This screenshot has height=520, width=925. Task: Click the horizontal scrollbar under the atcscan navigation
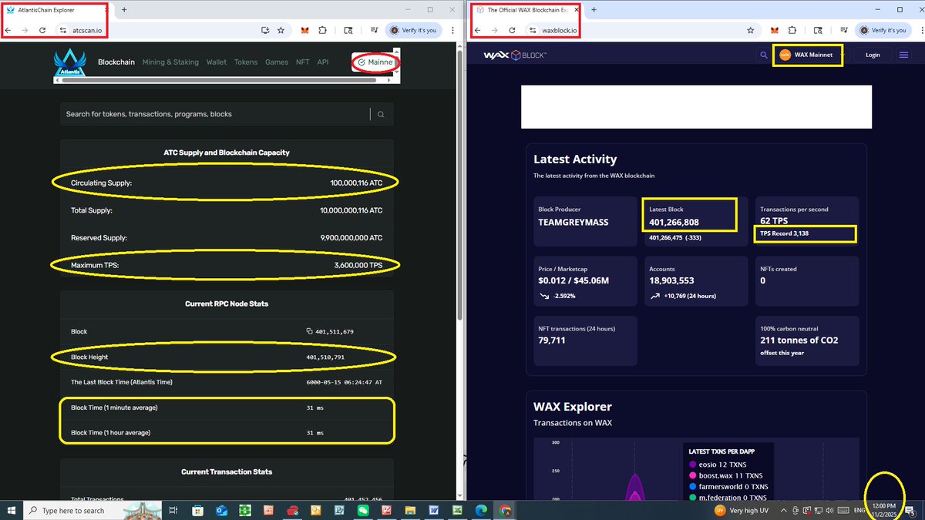(x=224, y=79)
